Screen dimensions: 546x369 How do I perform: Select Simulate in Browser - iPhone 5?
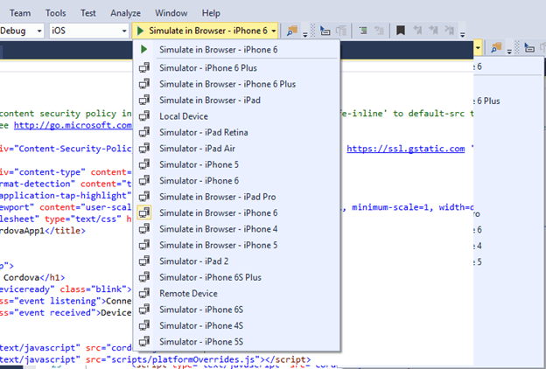[236, 245]
